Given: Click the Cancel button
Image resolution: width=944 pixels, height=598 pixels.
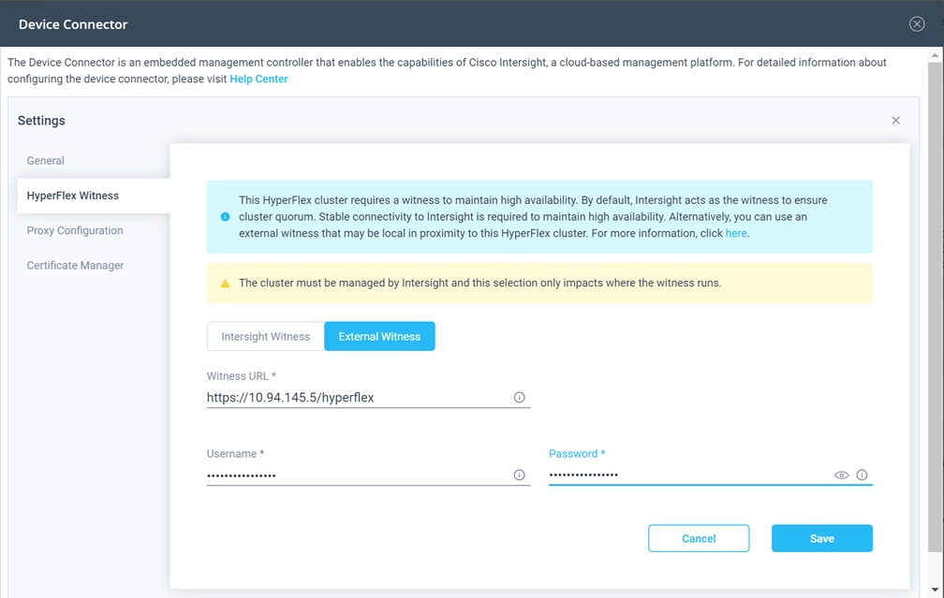Looking at the screenshot, I should click(x=699, y=538).
